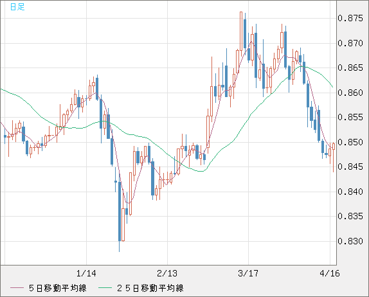Click the green legend line swatch
369x297 pixels.
(105, 288)
